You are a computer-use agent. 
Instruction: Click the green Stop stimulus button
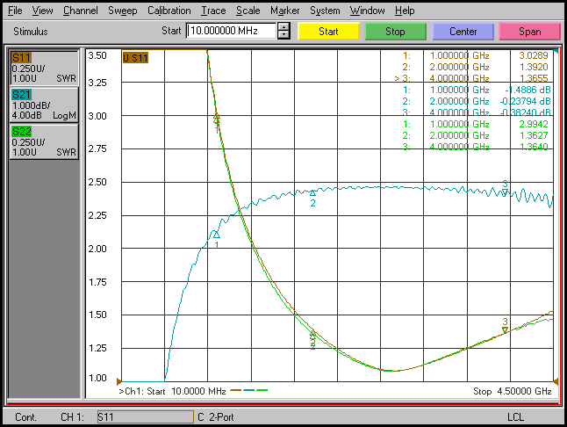(x=395, y=32)
